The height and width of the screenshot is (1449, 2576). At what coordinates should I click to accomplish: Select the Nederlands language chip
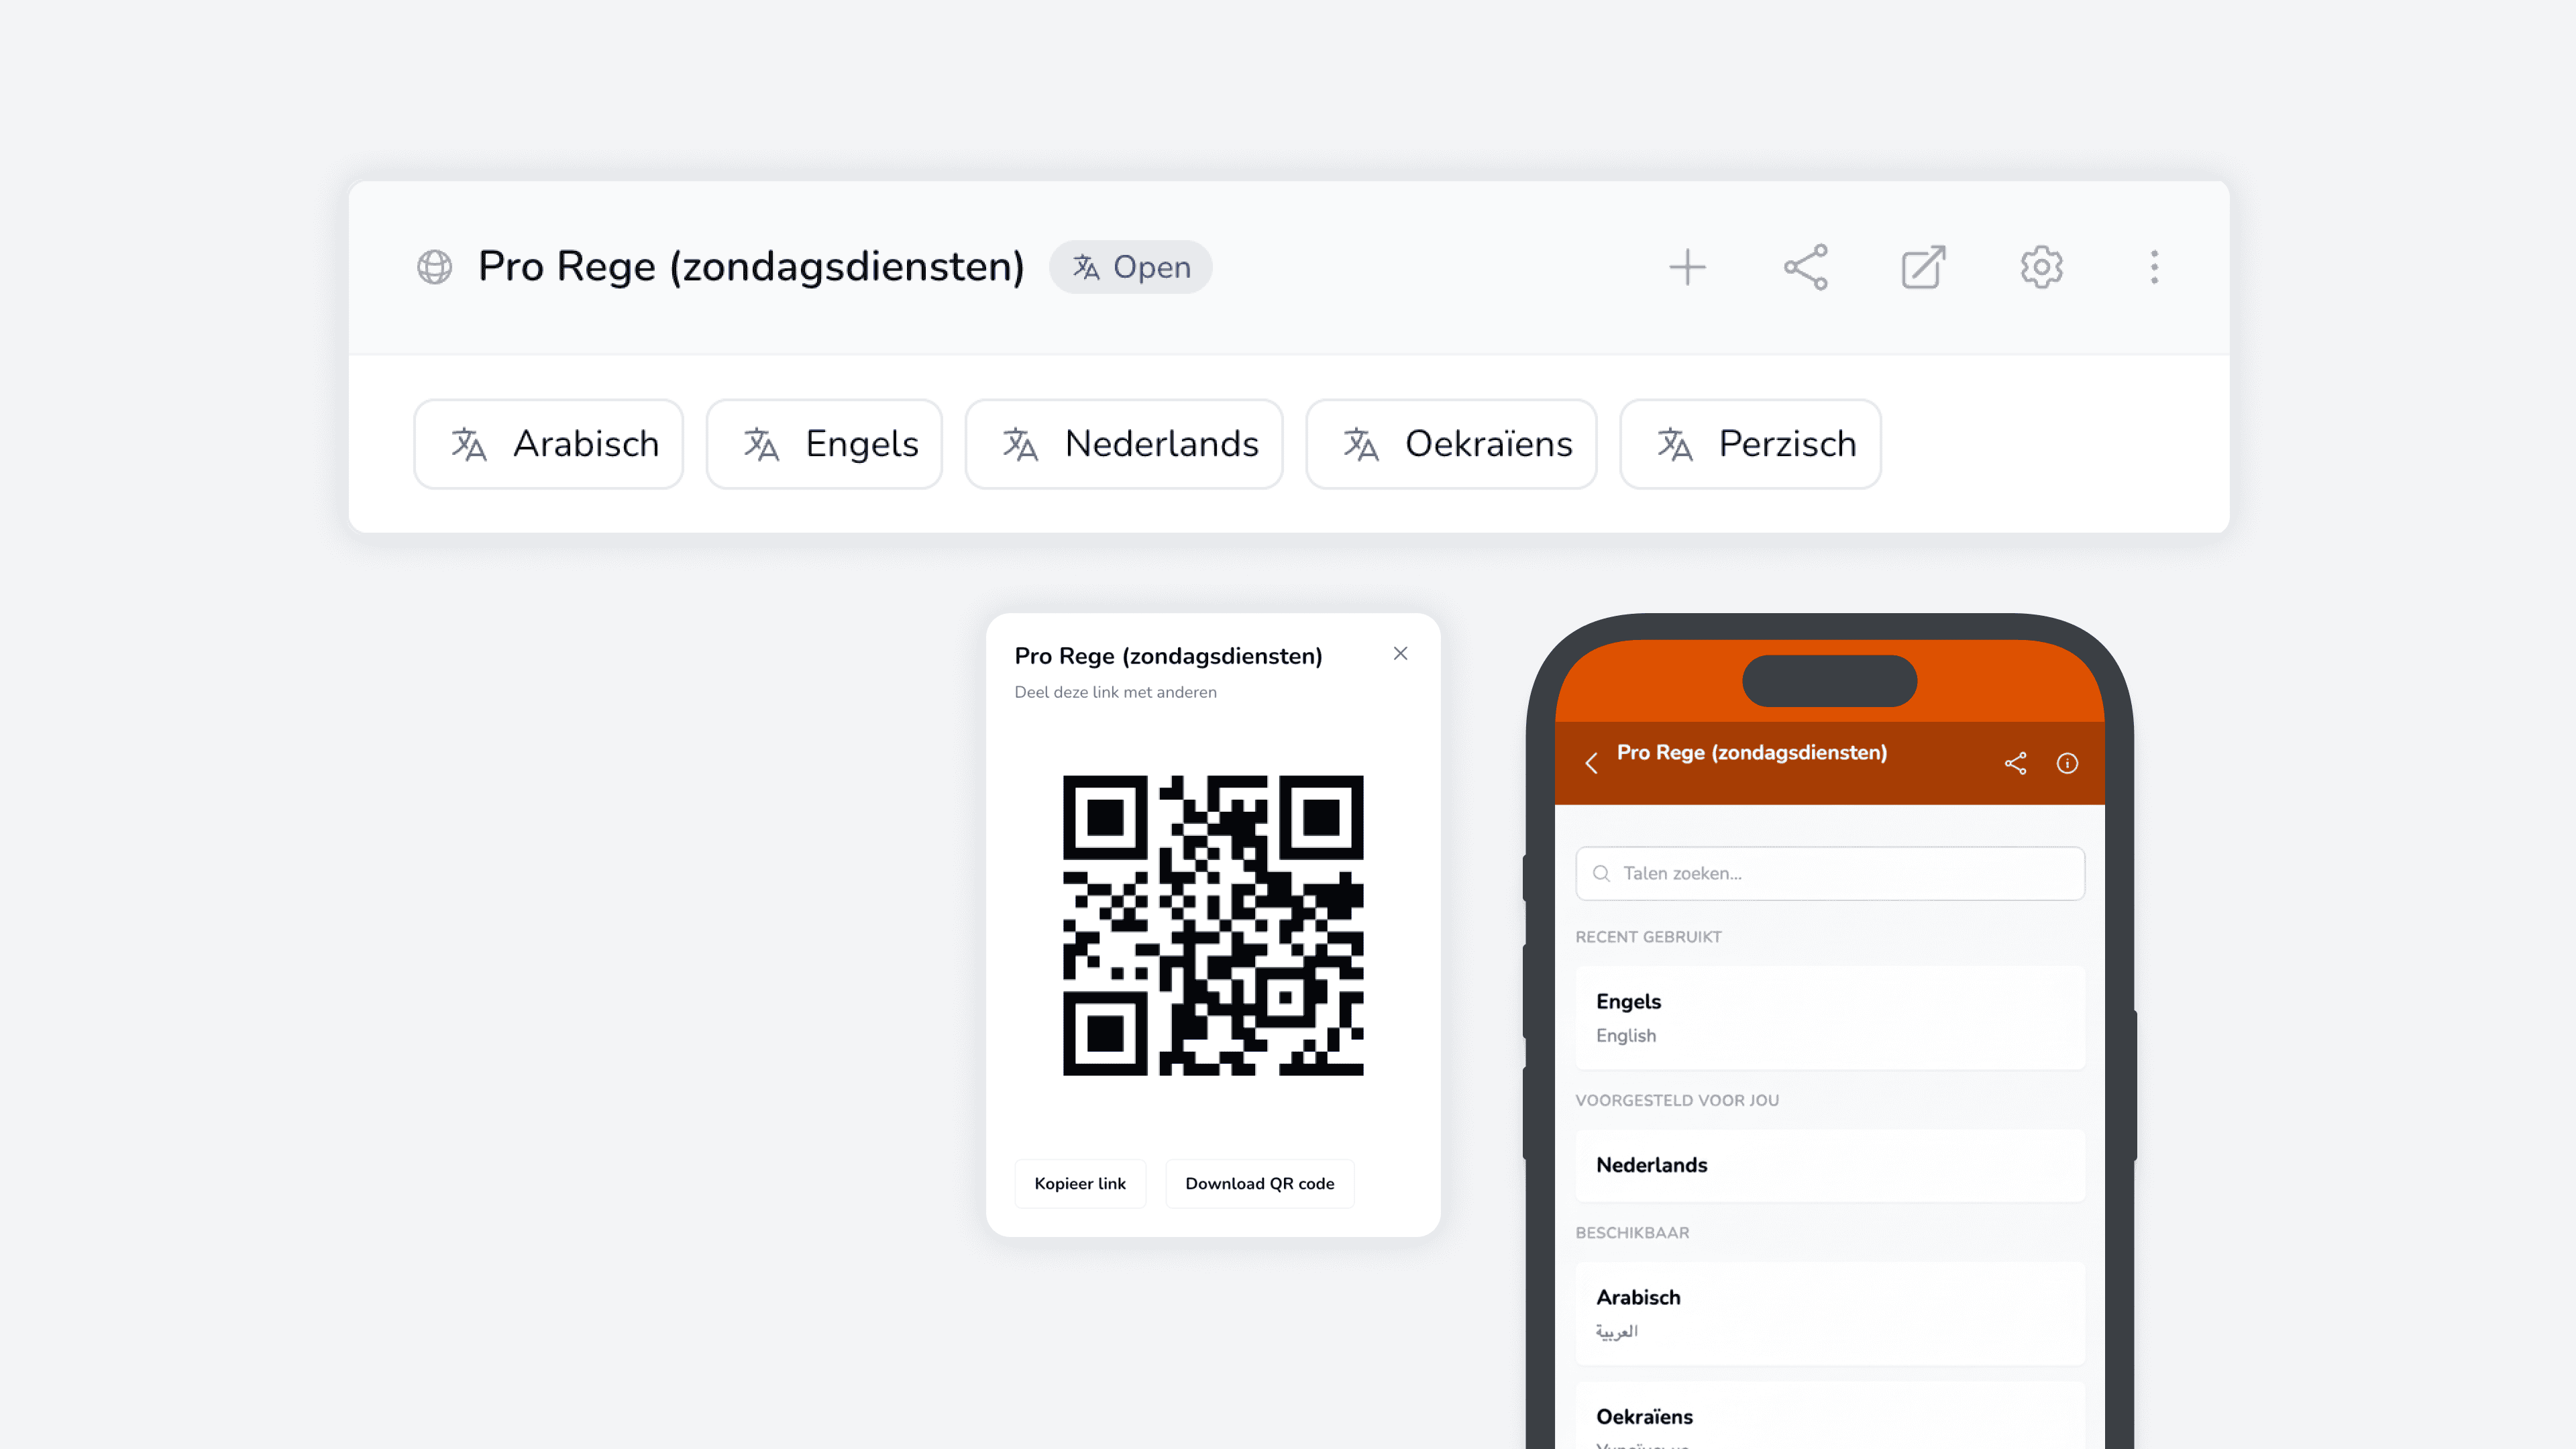(1124, 444)
